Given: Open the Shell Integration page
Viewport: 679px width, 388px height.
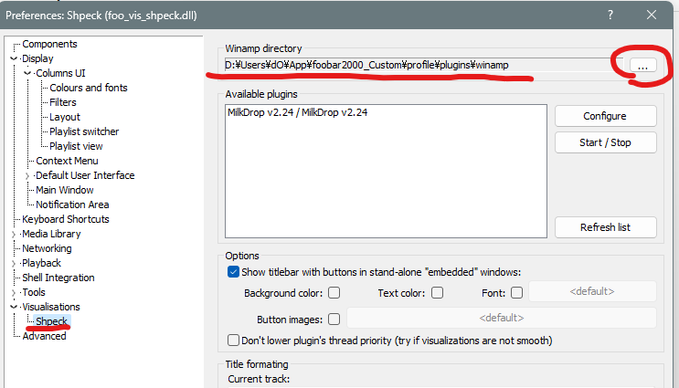Looking at the screenshot, I should pos(58,278).
